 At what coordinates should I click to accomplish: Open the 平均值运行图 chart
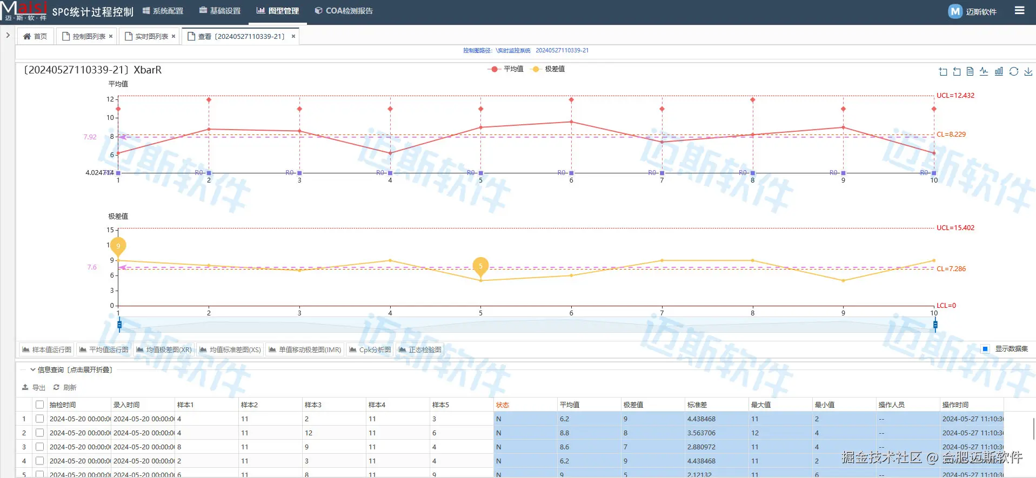coord(104,349)
